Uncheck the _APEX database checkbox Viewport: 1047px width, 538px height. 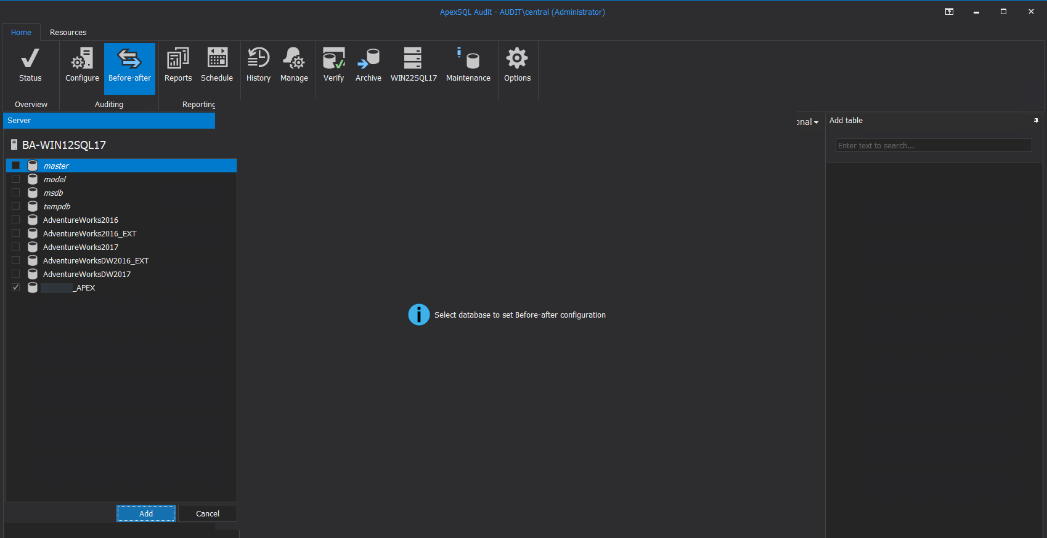(16, 287)
